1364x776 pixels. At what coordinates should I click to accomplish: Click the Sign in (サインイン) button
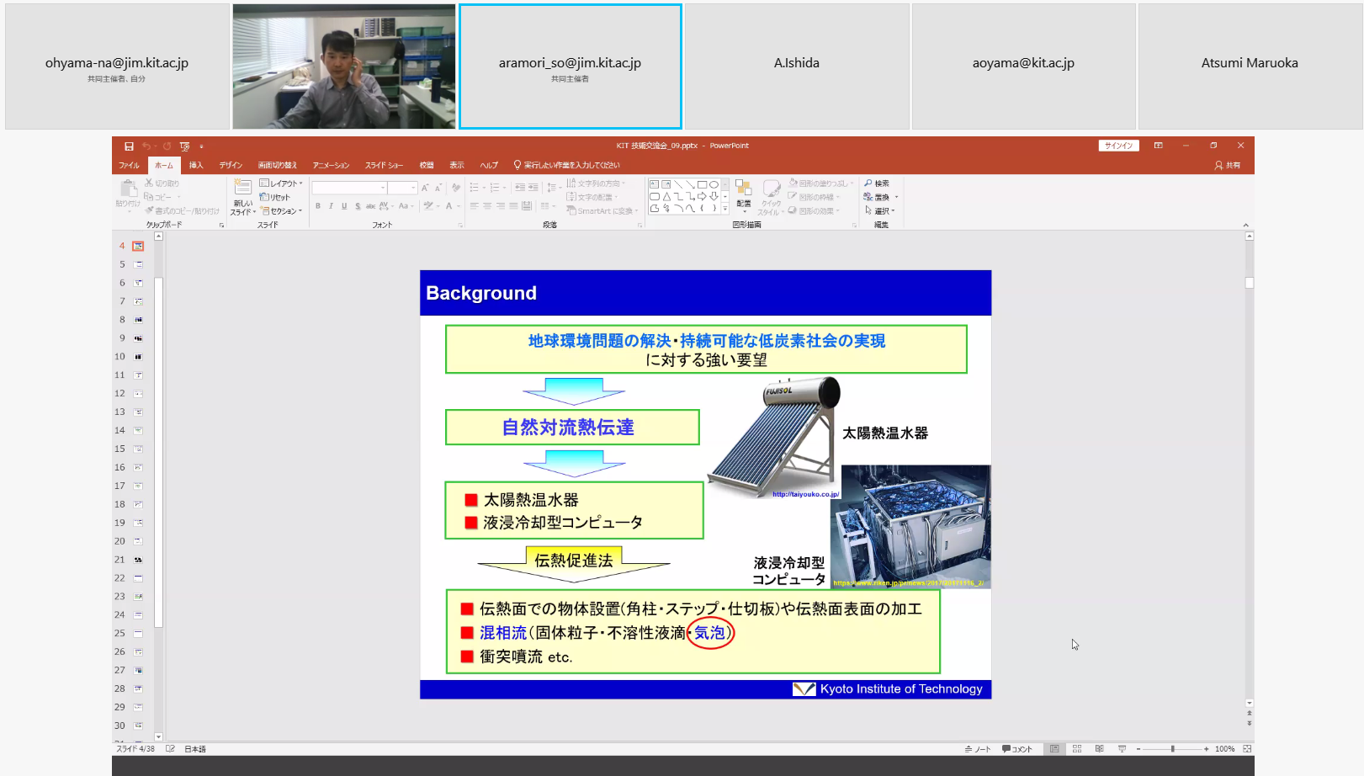pyautogui.click(x=1118, y=146)
